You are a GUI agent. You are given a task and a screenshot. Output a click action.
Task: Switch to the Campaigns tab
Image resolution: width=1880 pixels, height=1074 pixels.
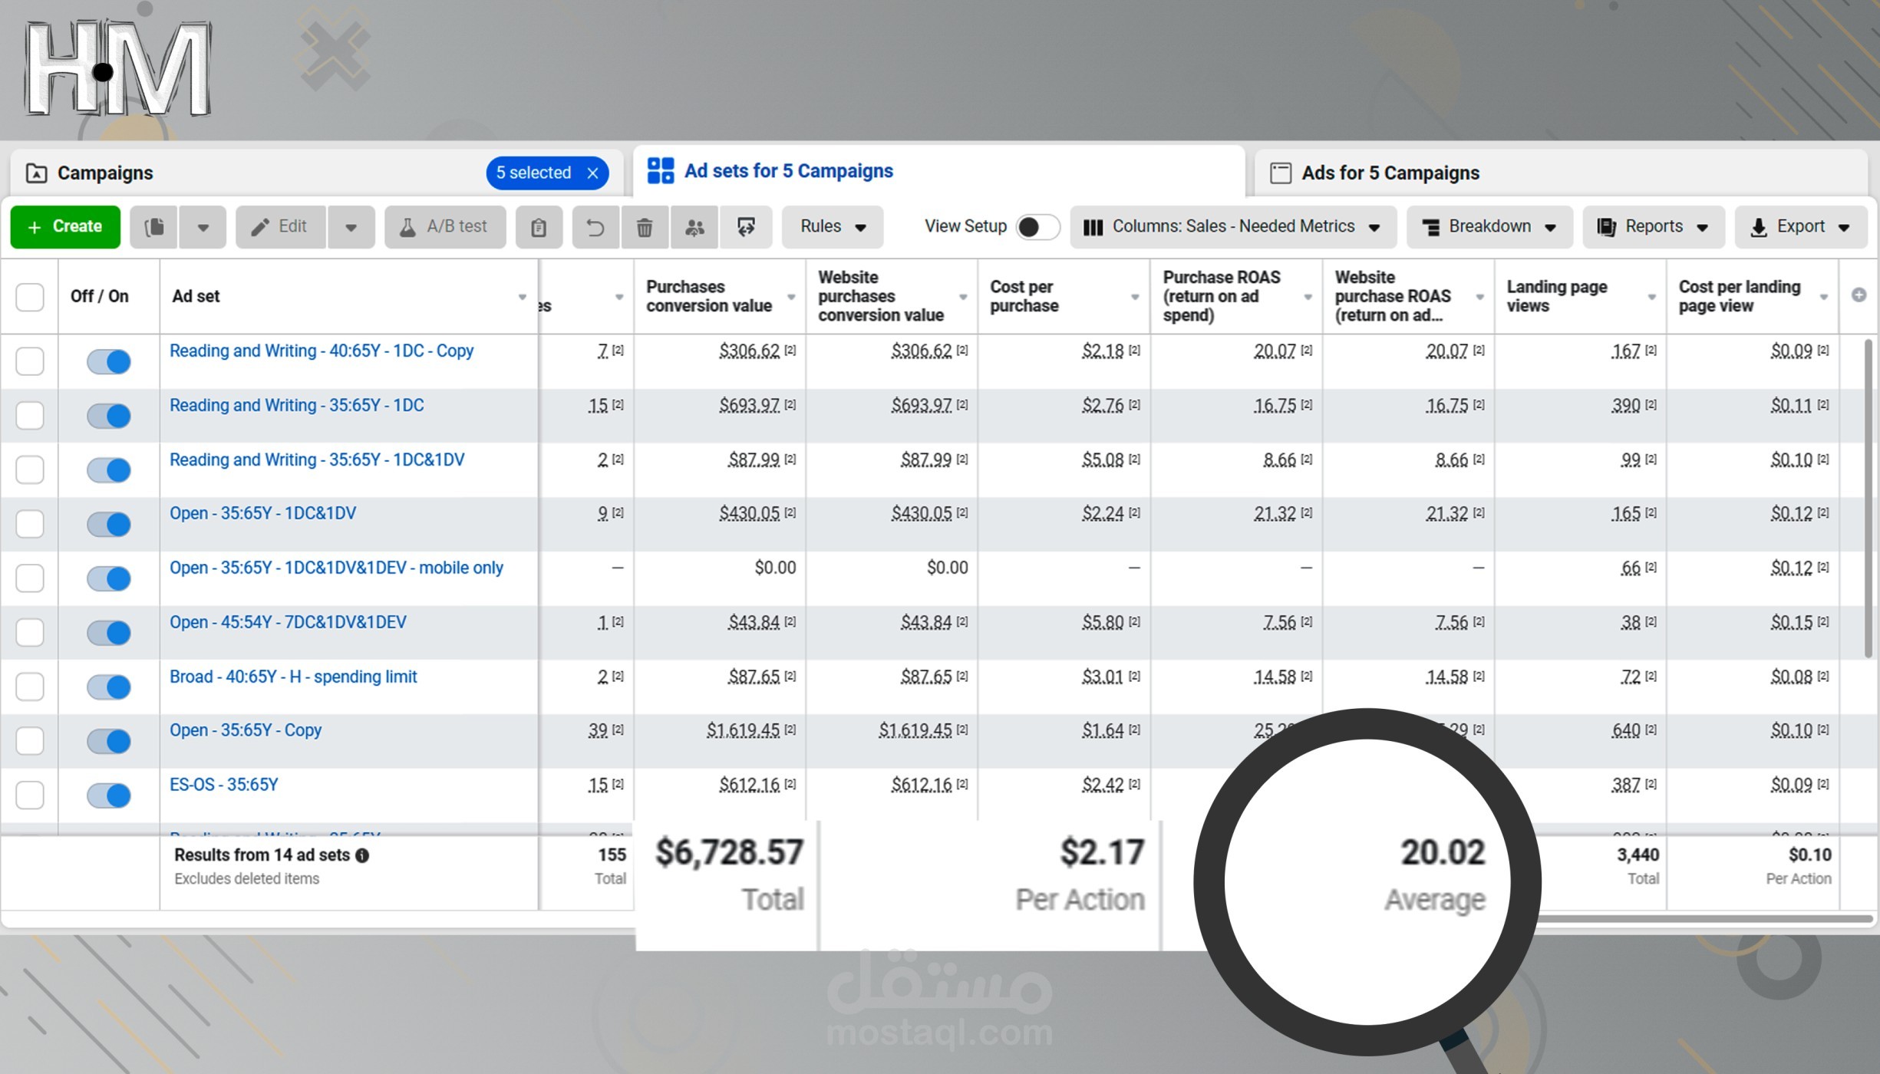tap(105, 173)
